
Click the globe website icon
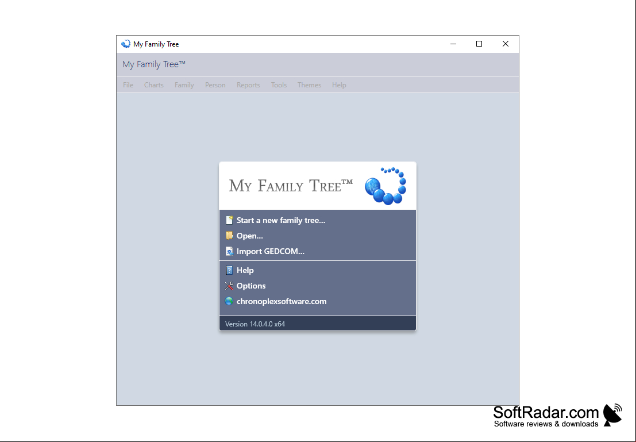click(229, 301)
